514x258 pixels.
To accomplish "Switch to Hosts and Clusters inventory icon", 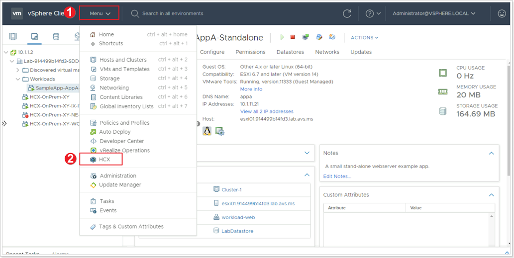I will [13, 36].
